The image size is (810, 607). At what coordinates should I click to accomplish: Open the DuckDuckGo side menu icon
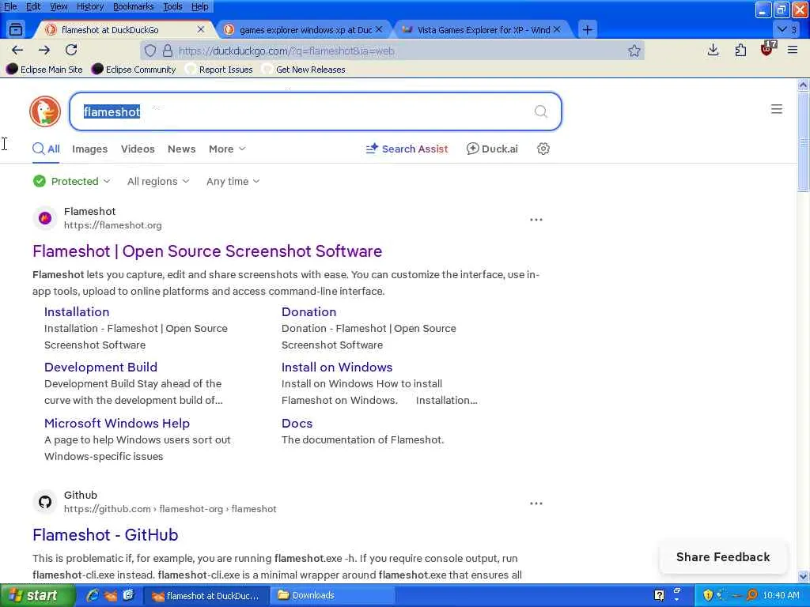[777, 109]
